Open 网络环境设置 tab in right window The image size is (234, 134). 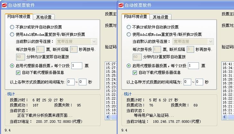point(136,17)
